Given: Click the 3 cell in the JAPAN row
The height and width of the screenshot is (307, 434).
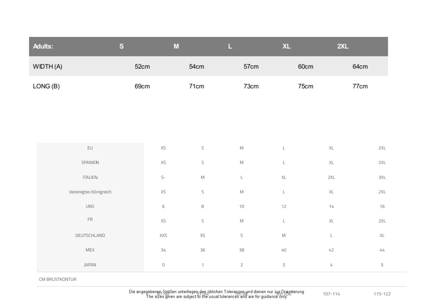Looking at the screenshot, I should (284, 265).
